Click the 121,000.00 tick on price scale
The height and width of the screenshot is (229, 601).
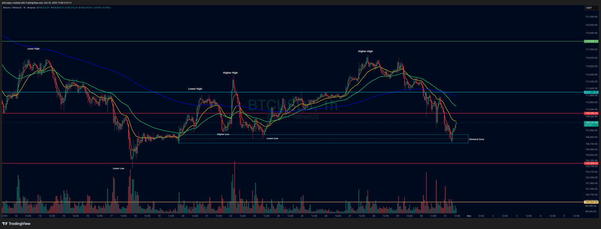591,17
